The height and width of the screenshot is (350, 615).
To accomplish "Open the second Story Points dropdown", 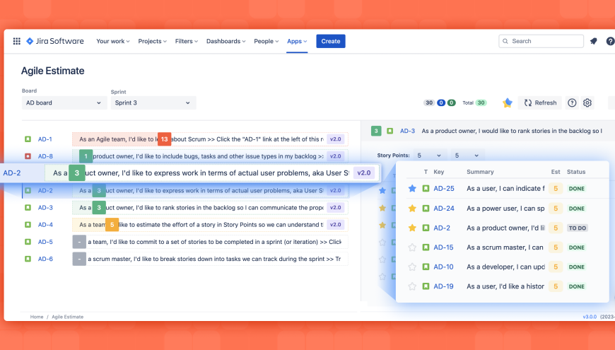I will coord(467,156).
